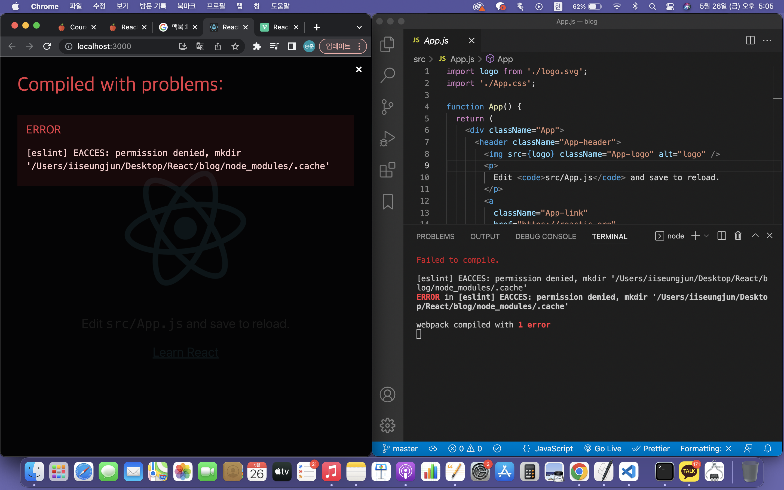
Task: Click the master branch status item
Action: pos(400,449)
